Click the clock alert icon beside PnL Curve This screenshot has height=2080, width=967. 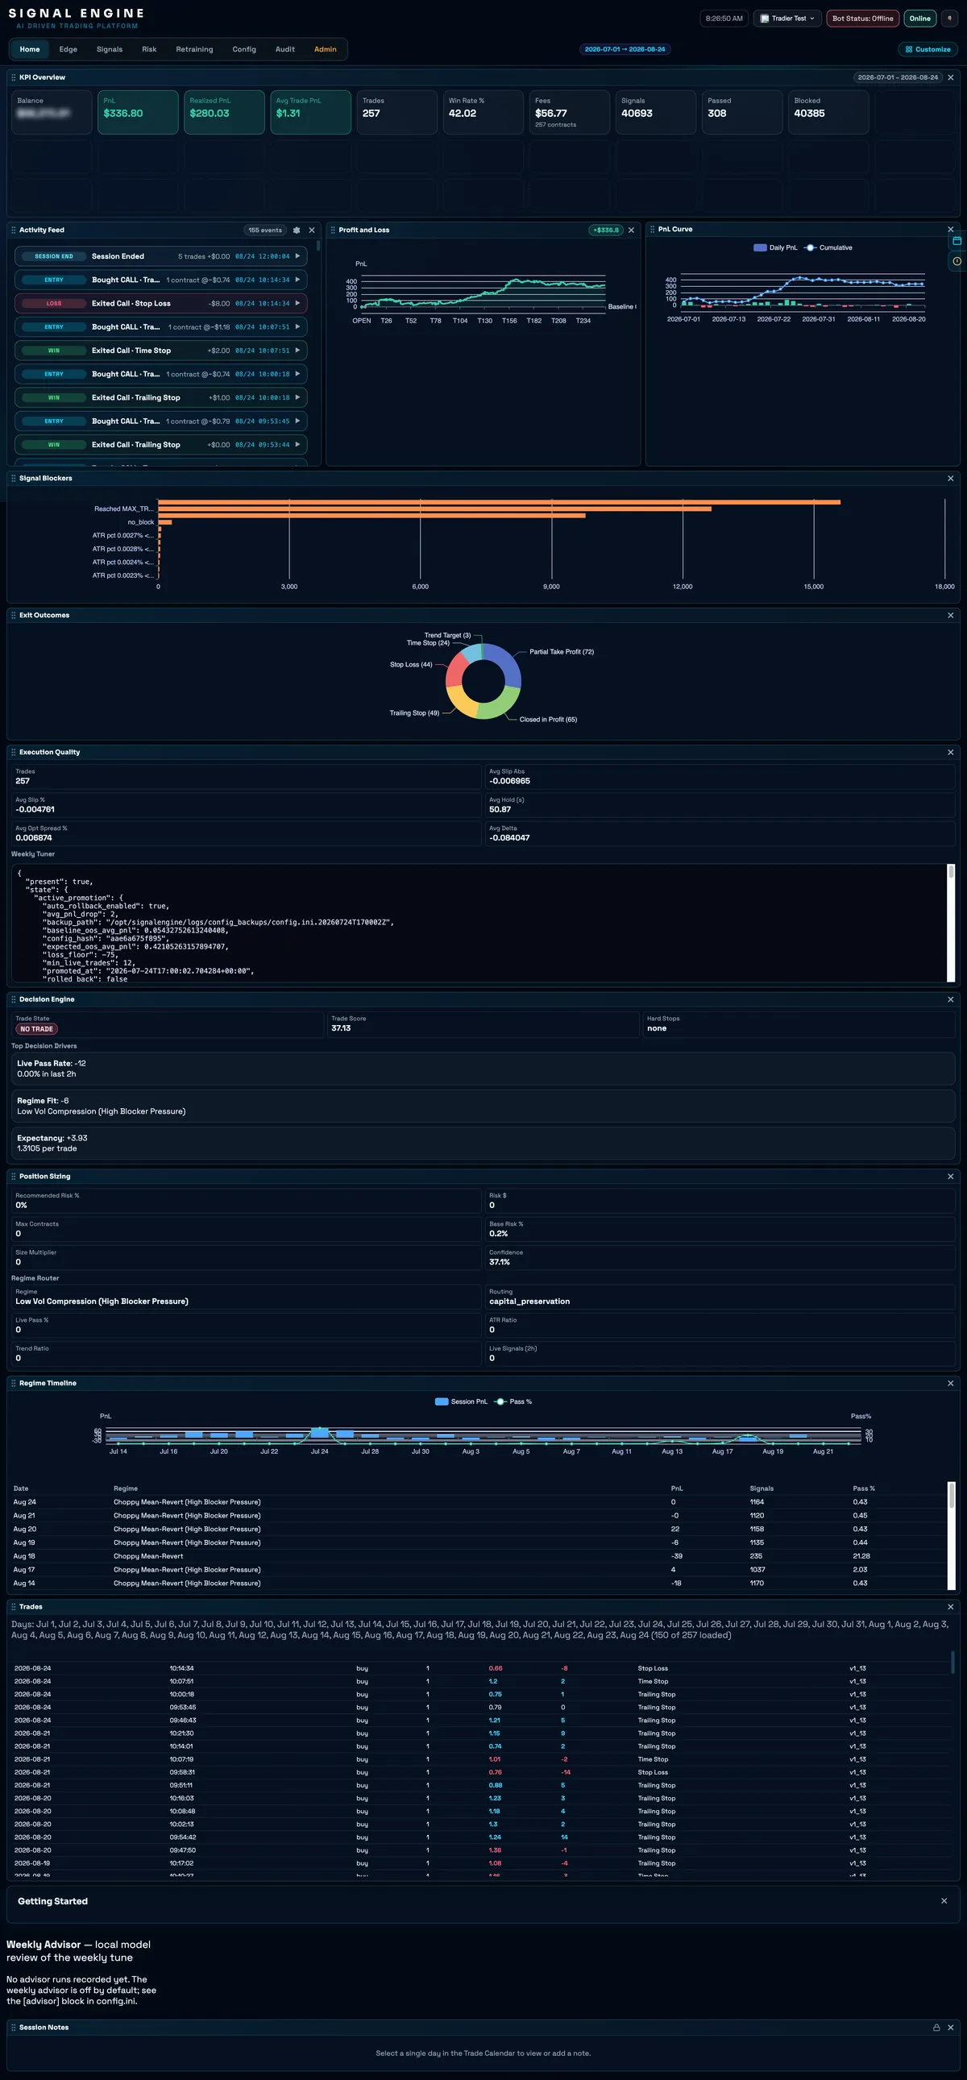[957, 261]
